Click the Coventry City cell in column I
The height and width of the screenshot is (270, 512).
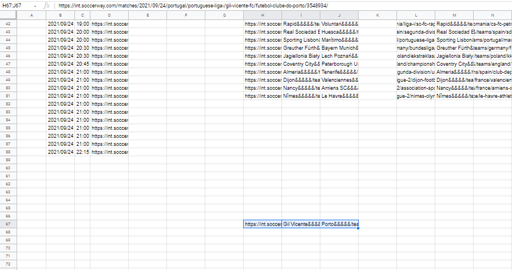301,64
